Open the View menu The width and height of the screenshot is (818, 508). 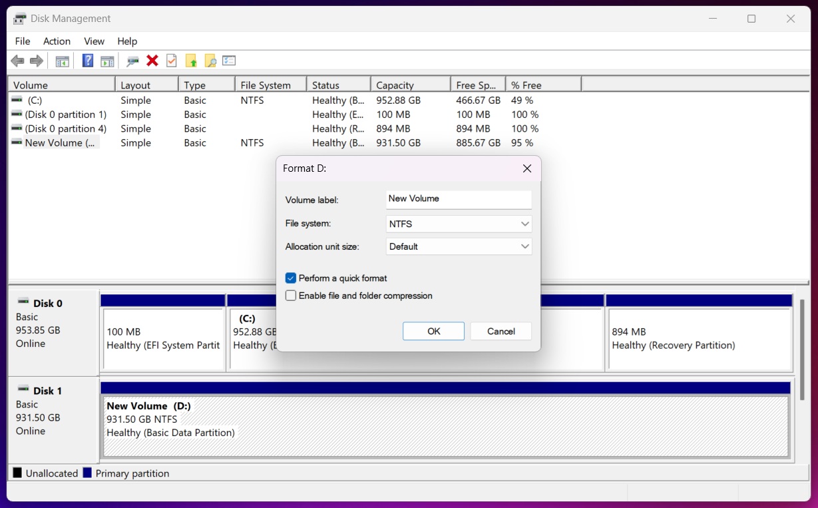[x=94, y=41]
